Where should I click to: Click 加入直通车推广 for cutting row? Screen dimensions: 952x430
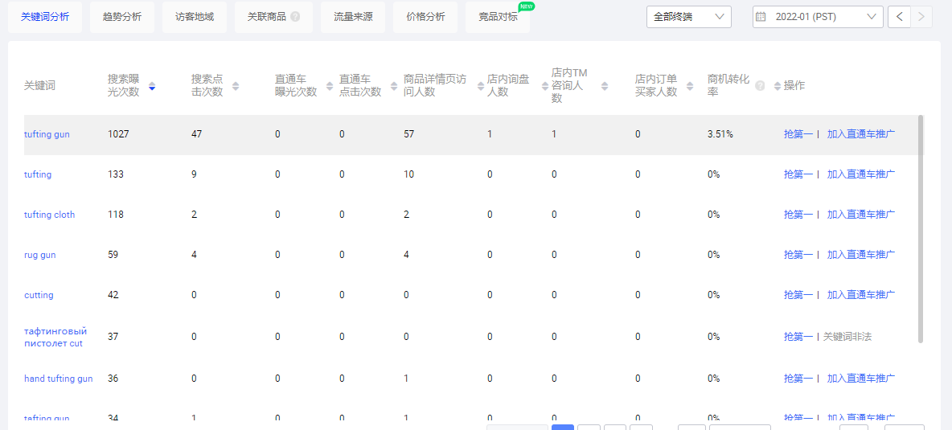(x=861, y=295)
